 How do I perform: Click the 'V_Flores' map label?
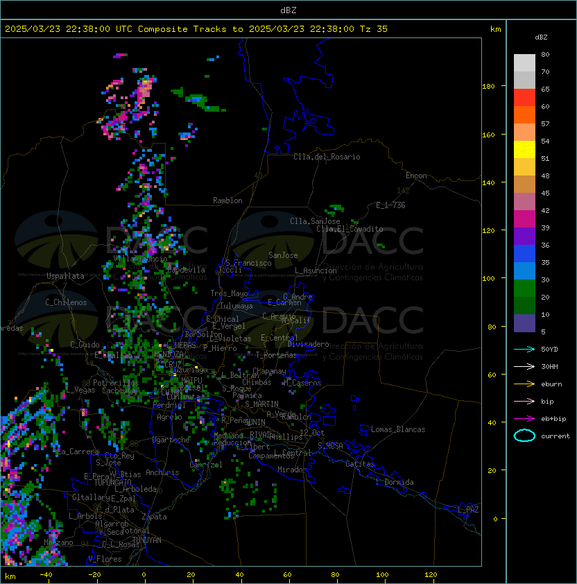click(105, 559)
